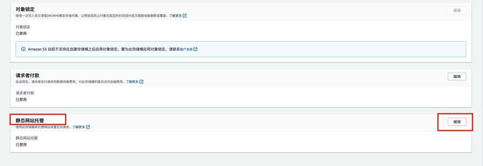483x166 pixels.
Task: Select the 对象锁定 section heading
Action: point(25,9)
